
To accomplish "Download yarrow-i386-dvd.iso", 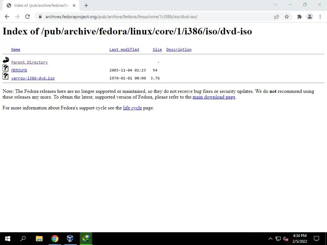I will coord(33,78).
